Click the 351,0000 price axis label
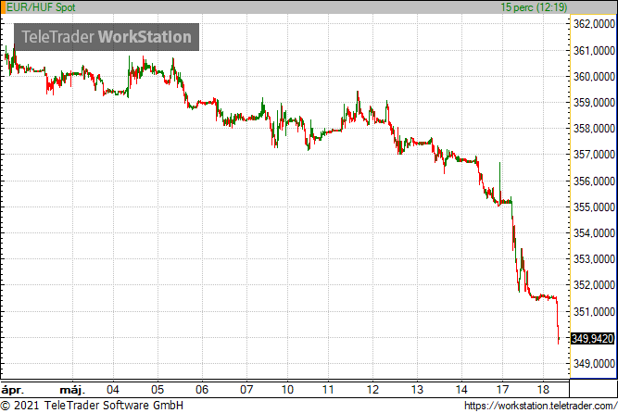The height and width of the screenshot is (413, 618). click(x=594, y=311)
